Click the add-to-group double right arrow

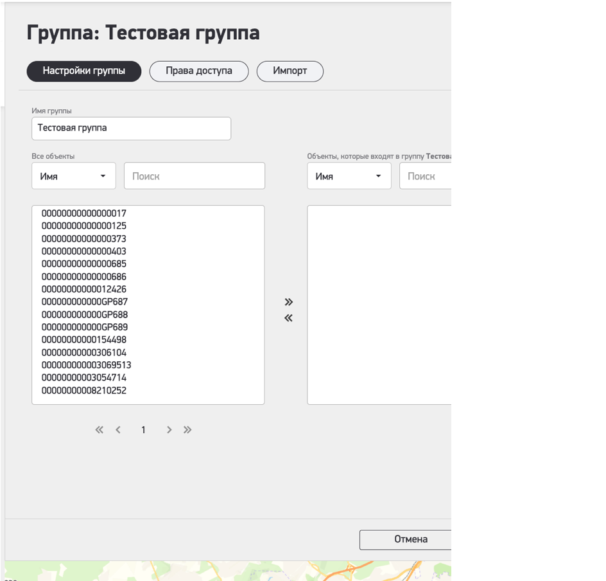click(288, 302)
